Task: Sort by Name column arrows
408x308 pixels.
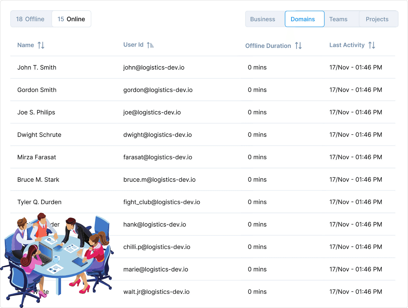Action: click(x=41, y=45)
